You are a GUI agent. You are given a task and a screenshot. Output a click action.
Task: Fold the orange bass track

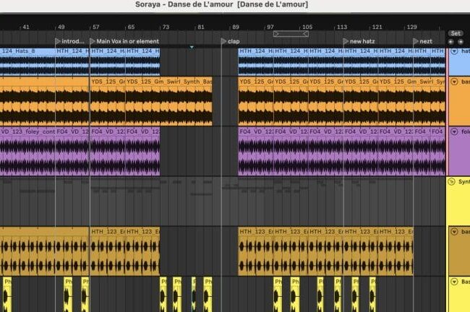point(454,82)
